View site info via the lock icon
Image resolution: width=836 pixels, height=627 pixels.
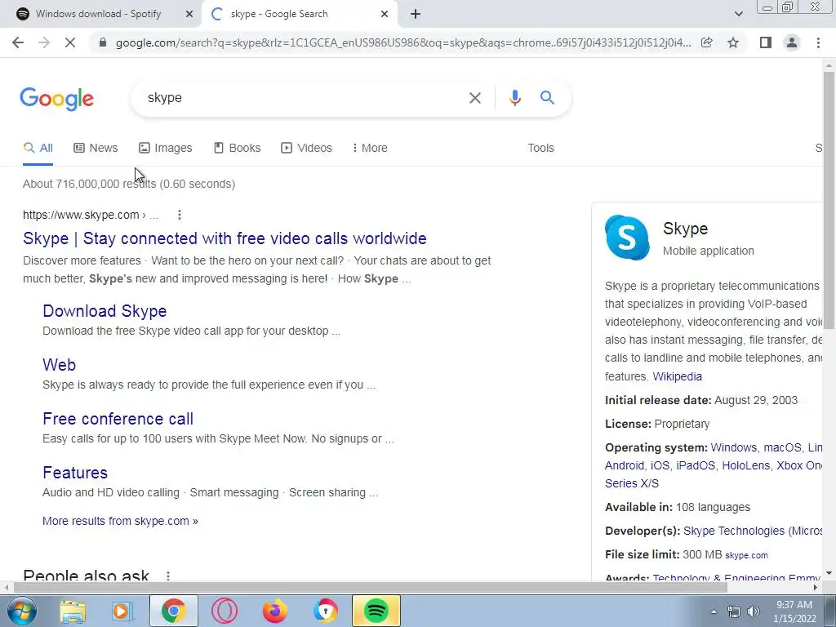coord(103,42)
